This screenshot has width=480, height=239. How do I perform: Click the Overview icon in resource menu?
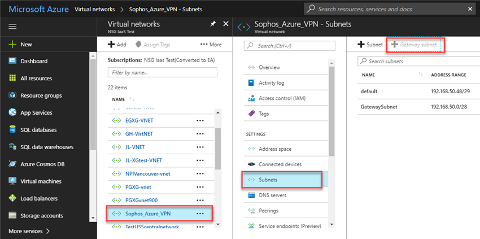pyautogui.click(x=251, y=67)
